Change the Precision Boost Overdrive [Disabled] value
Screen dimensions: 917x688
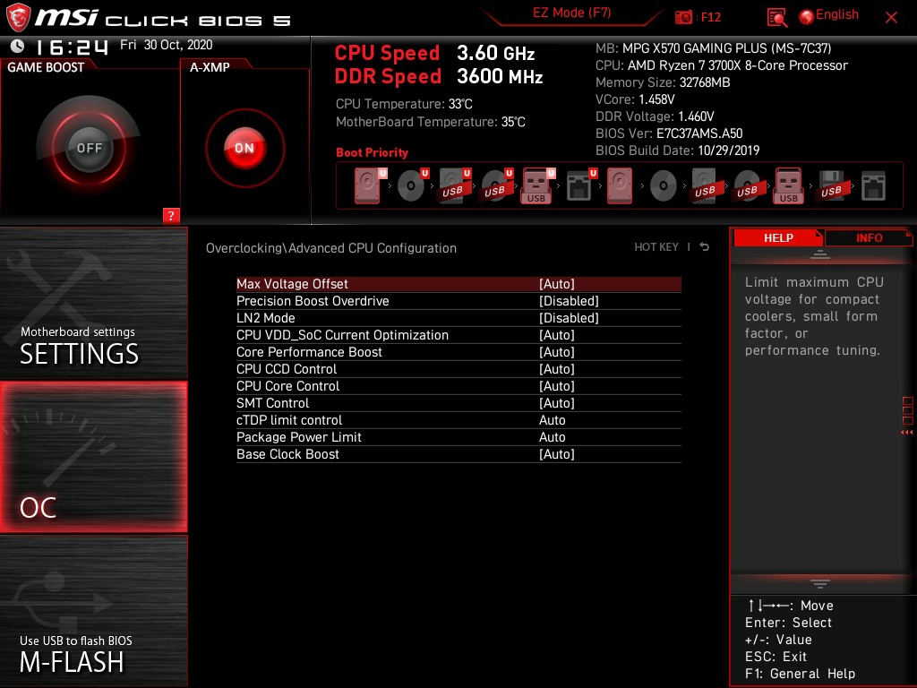(x=569, y=301)
